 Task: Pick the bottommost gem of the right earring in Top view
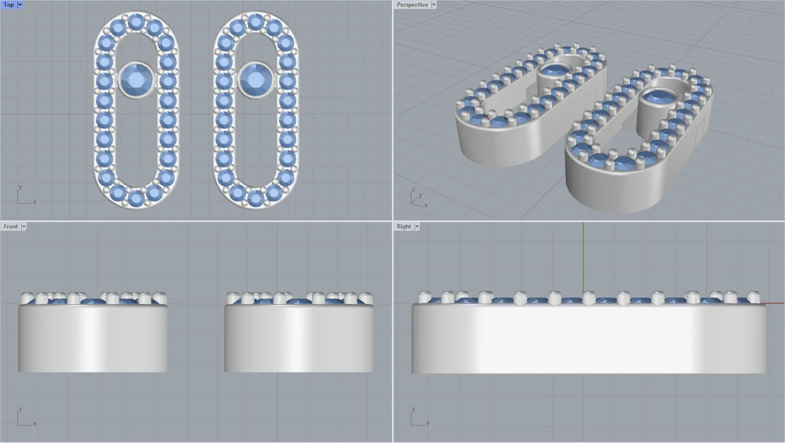click(x=256, y=199)
